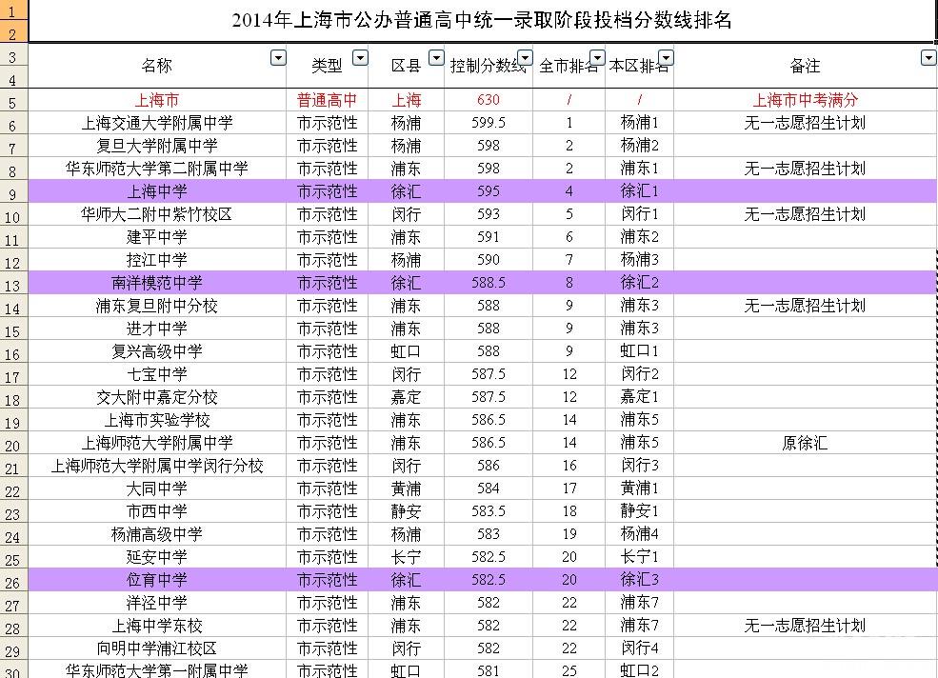
Task: Select cell 上海中学东校
Action: coord(157,626)
